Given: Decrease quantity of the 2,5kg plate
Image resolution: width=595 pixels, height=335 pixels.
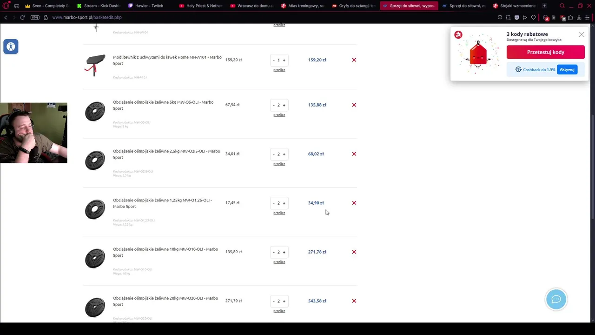Looking at the screenshot, I should click(x=274, y=154).
